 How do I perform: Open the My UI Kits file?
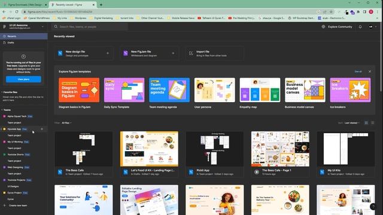pos(346,154)
